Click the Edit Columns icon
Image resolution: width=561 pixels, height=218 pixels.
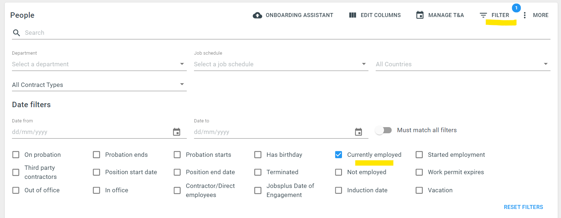pos(353,15)
